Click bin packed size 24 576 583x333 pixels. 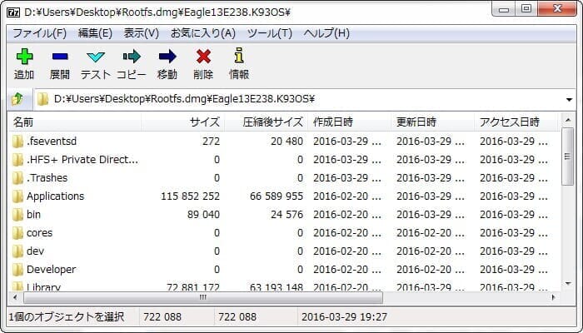coord(287,215)
